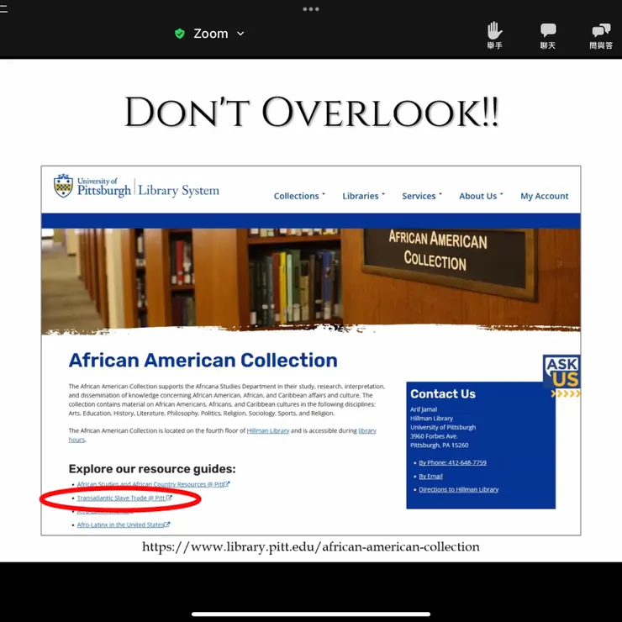Image resolution: width=622 pixels, height=622 pixels.
Task: Click the African American Collection banner photo
Action: pos(311,280)
